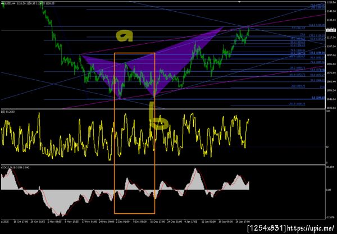Click the 1056.24 price scale value

[331, 90]
